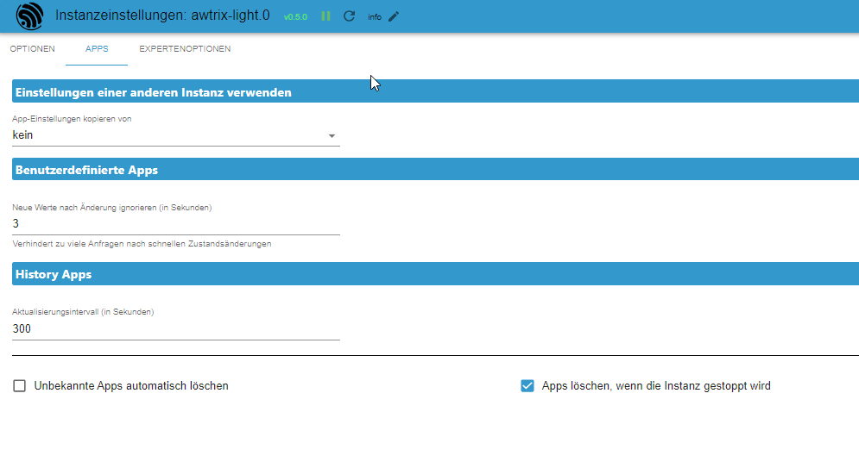Focus the Neue Werte ignorieren seconds field
This screenshot has height=462, width=859.
coord(176,223)
